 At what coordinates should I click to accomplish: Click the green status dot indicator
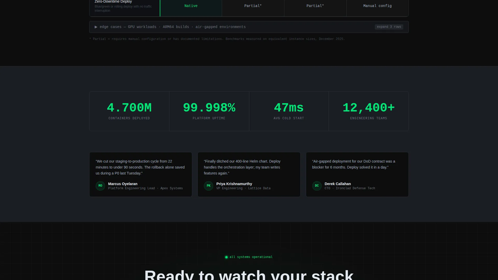[226, 257]
